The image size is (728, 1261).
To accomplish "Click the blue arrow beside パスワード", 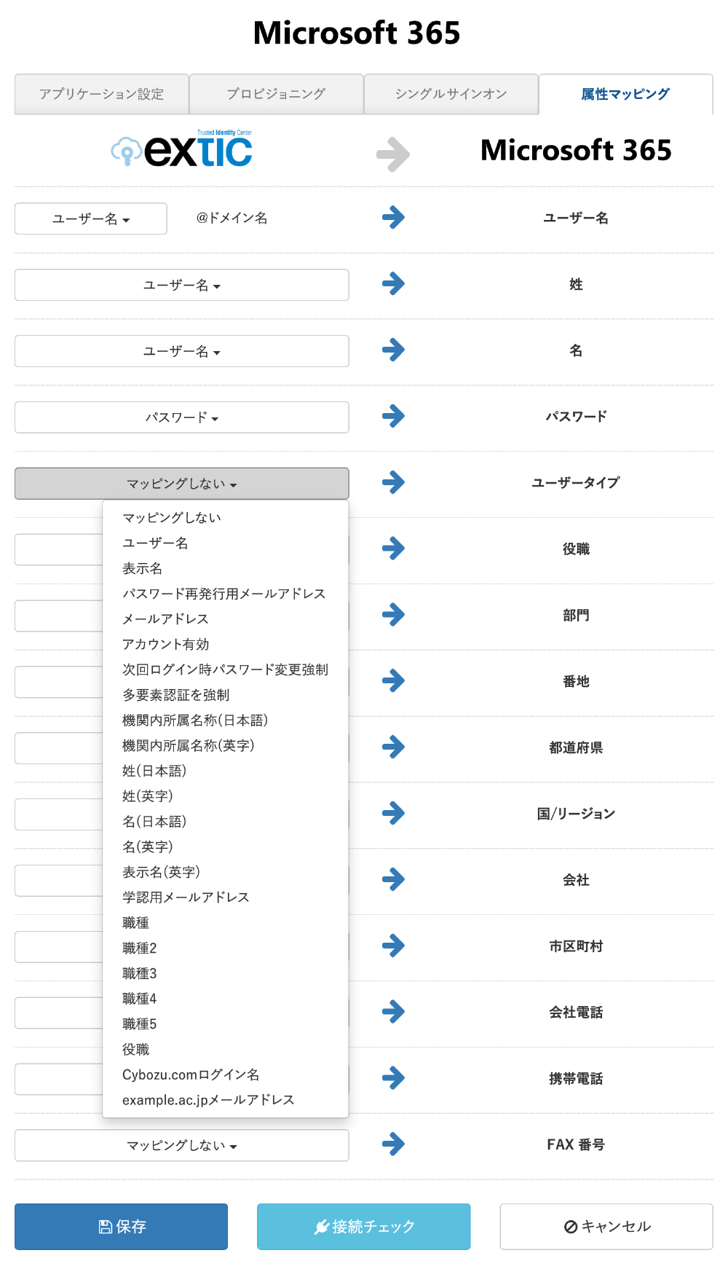I will click(x=393, y=416).
